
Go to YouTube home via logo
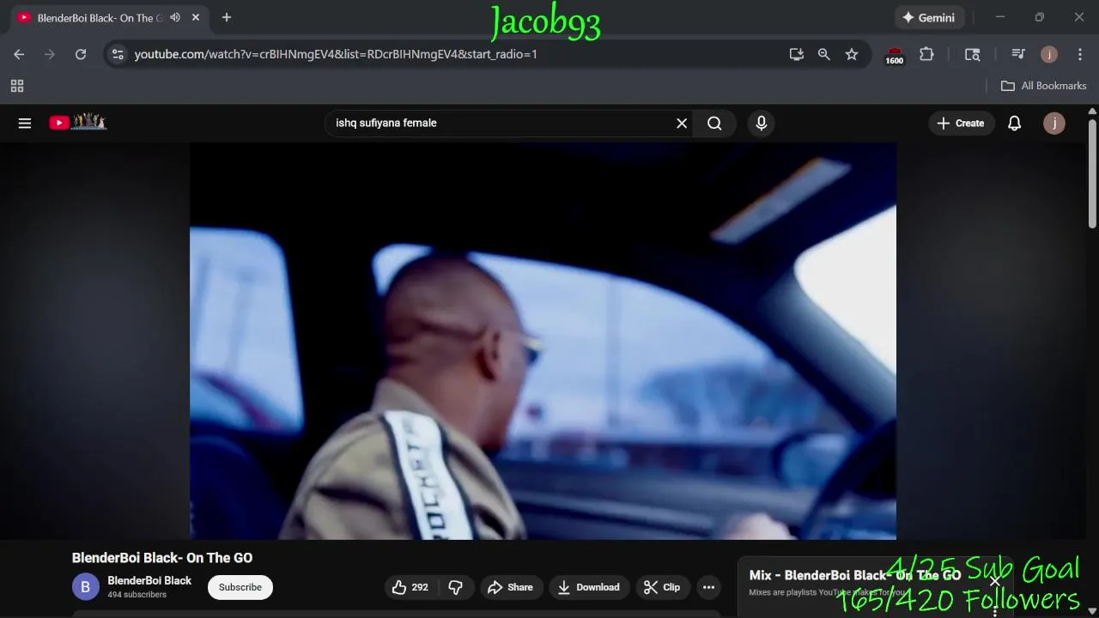pos(77,123)
